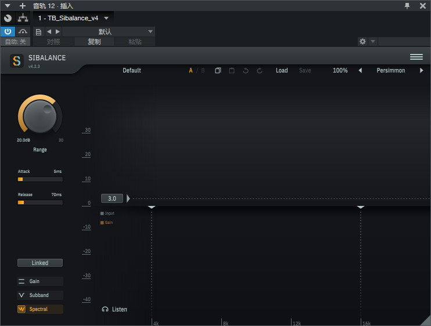Click the 粘贴 paste button

(135, 42)
